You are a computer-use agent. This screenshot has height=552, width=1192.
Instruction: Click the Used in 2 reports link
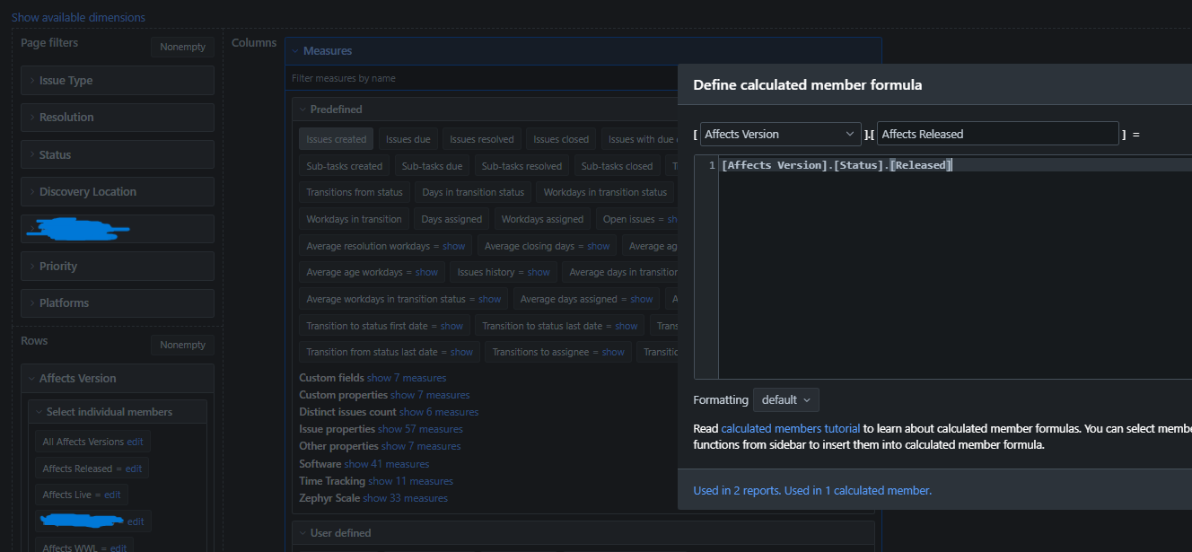(736, 491)
